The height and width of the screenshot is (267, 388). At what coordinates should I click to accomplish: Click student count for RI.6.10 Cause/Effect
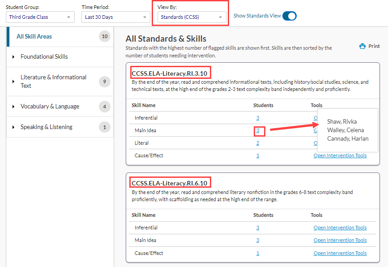(258, 253)
